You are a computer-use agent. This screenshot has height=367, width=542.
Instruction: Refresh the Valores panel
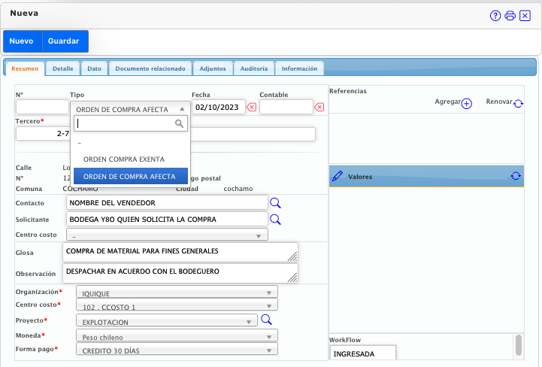[x=516, y=176]
